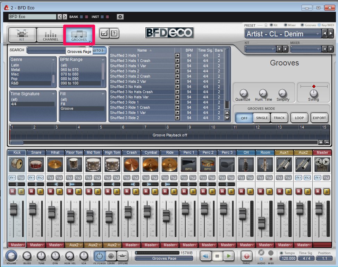Select the Snare drum image
338x267 pixels.
[36, 164]
